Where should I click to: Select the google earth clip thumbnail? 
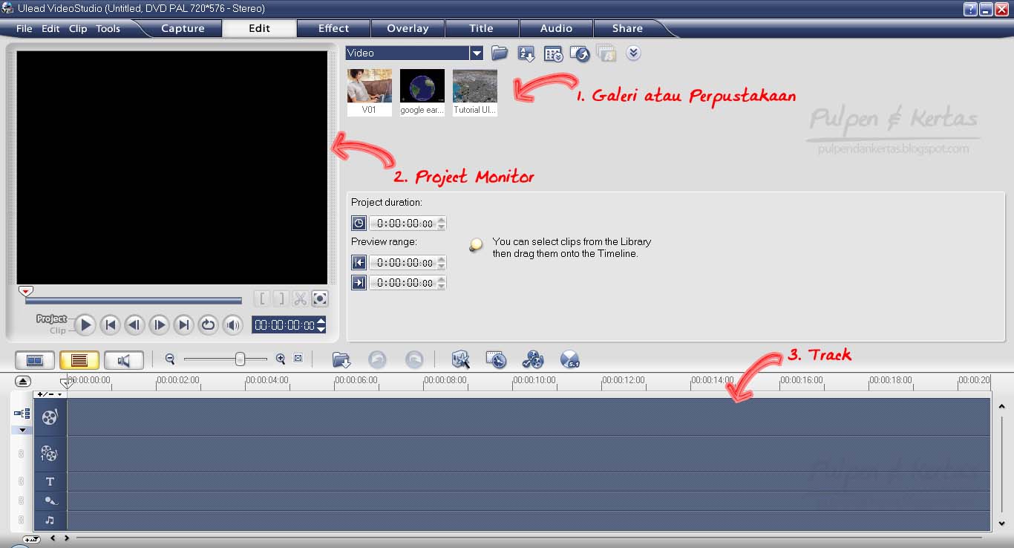(422, 92)
